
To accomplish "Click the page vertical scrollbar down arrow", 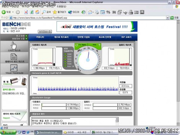I will click(x=178, y=124).
